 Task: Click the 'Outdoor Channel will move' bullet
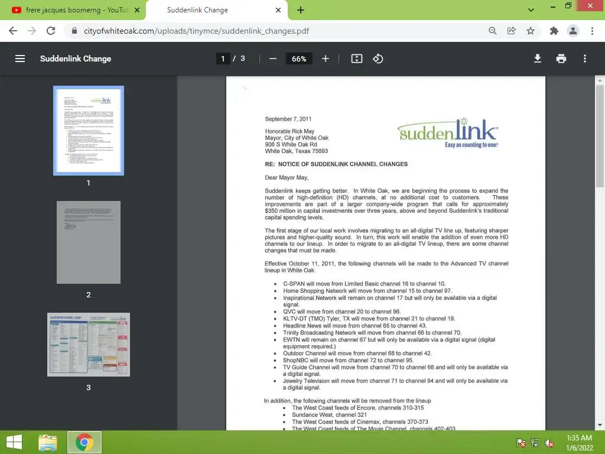click(x=357, y=354)
